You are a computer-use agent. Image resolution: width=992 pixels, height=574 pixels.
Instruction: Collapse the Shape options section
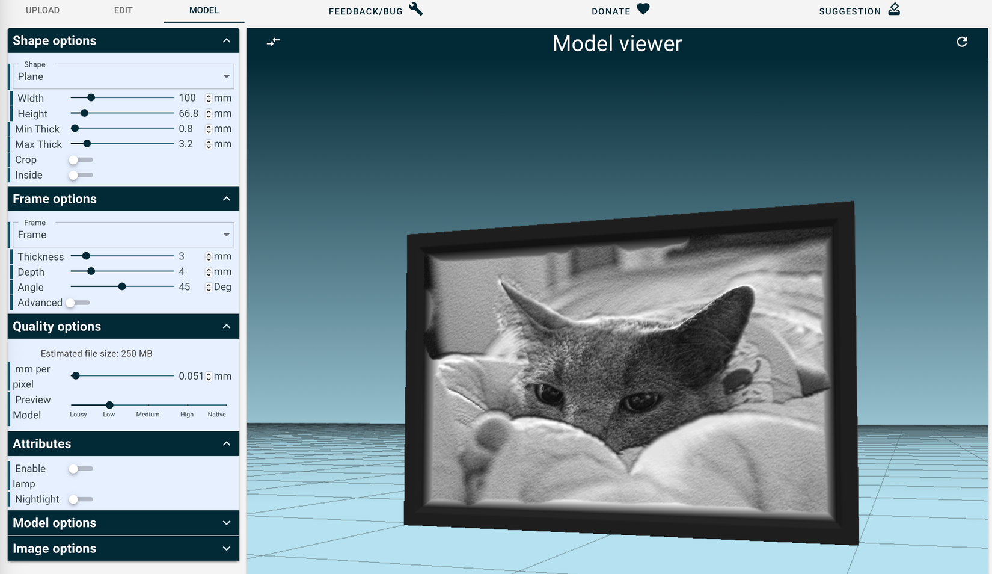[123, 40]
